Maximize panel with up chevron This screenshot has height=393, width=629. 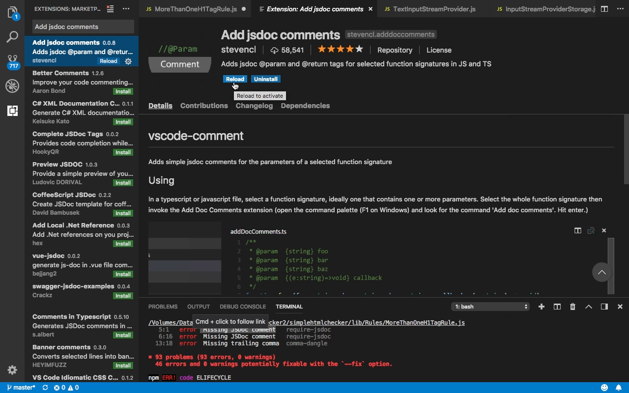click(x=588, y=307)
